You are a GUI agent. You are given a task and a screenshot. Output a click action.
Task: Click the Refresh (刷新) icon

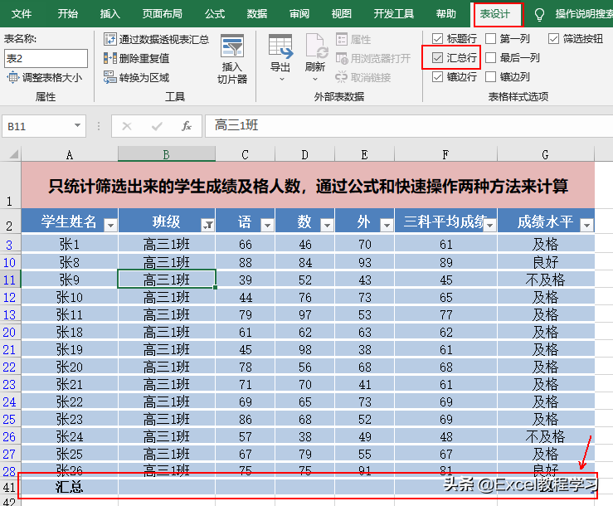[315, 50]
